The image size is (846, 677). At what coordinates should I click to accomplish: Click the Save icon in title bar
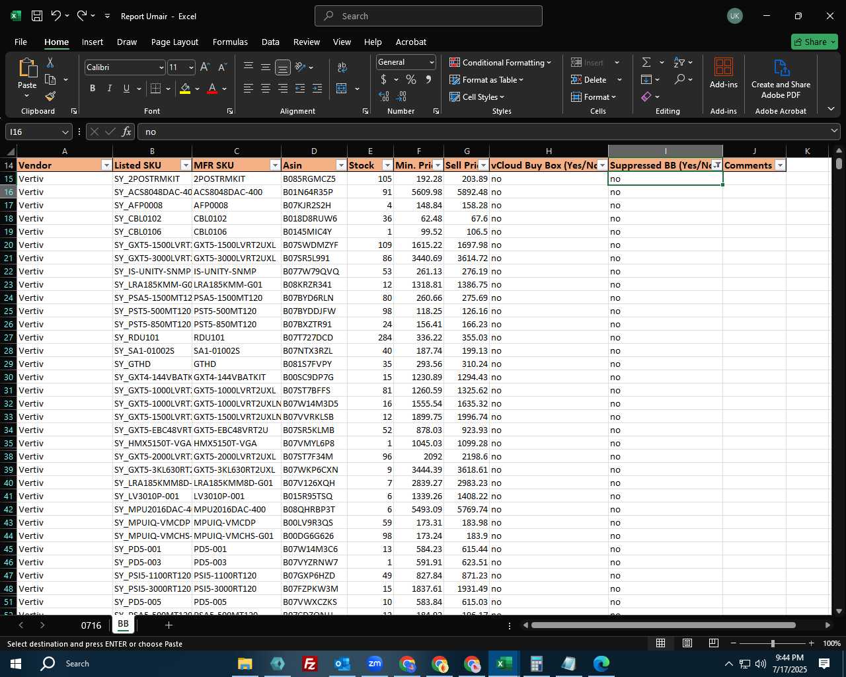[x=37, y=16]
